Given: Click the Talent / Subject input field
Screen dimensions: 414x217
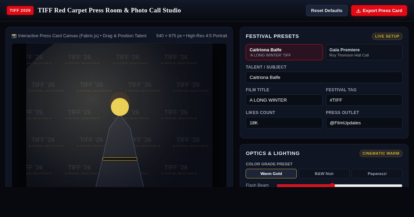Looking at the screenshot, I should (x=324, y=77).
